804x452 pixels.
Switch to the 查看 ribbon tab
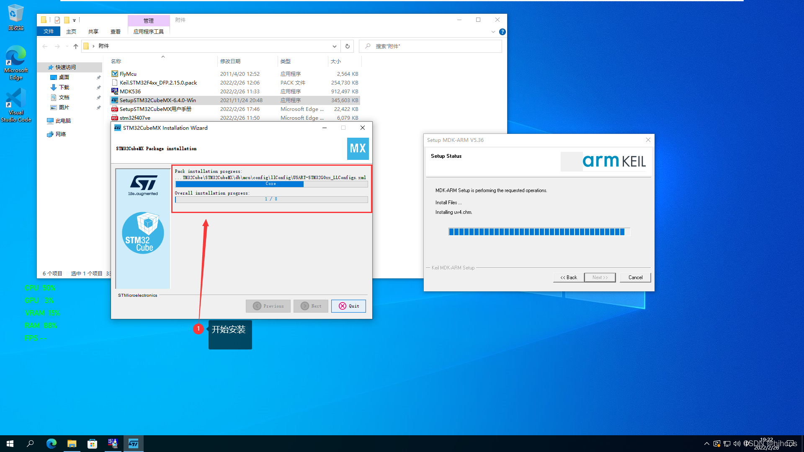point(115,32)
